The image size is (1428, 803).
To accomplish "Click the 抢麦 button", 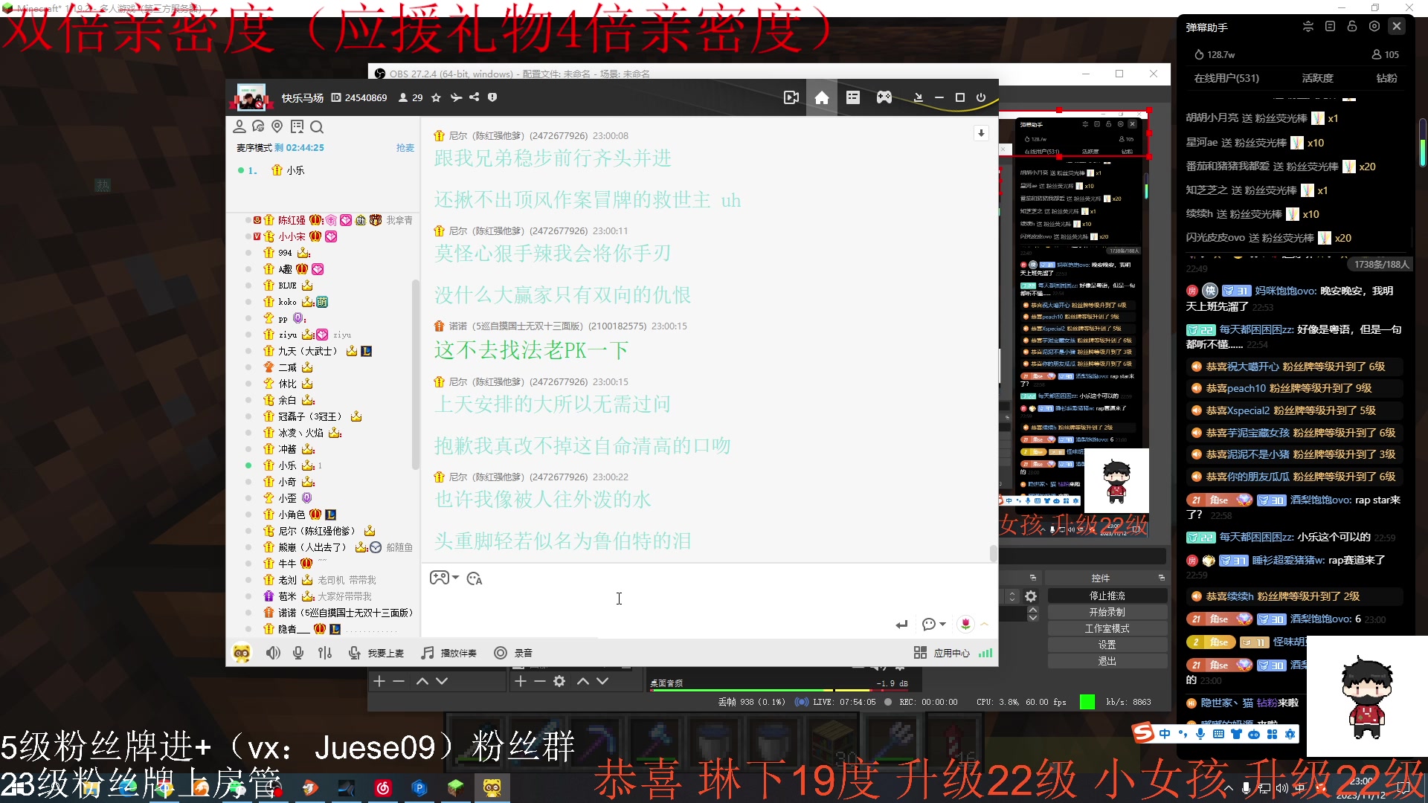I will pos(405,148).
